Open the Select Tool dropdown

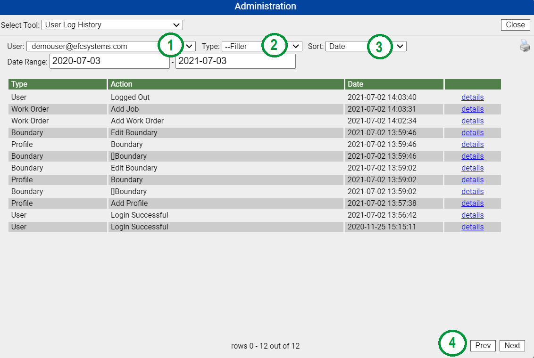coord(112,25)
